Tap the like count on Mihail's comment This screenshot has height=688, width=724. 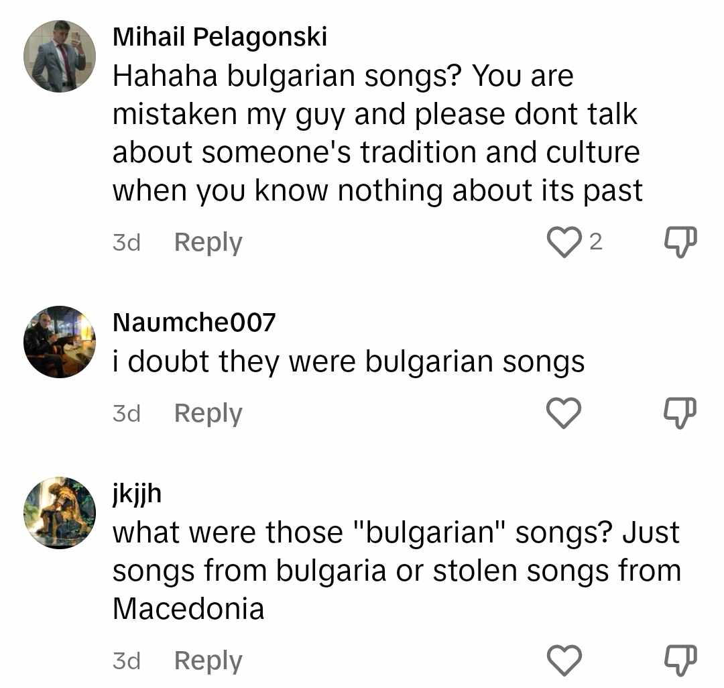click(596, 242)
